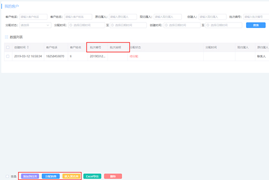This screenshot has height=180, width=269.
Task: Click the 搜索 button
Action: [x=256, y=25]
